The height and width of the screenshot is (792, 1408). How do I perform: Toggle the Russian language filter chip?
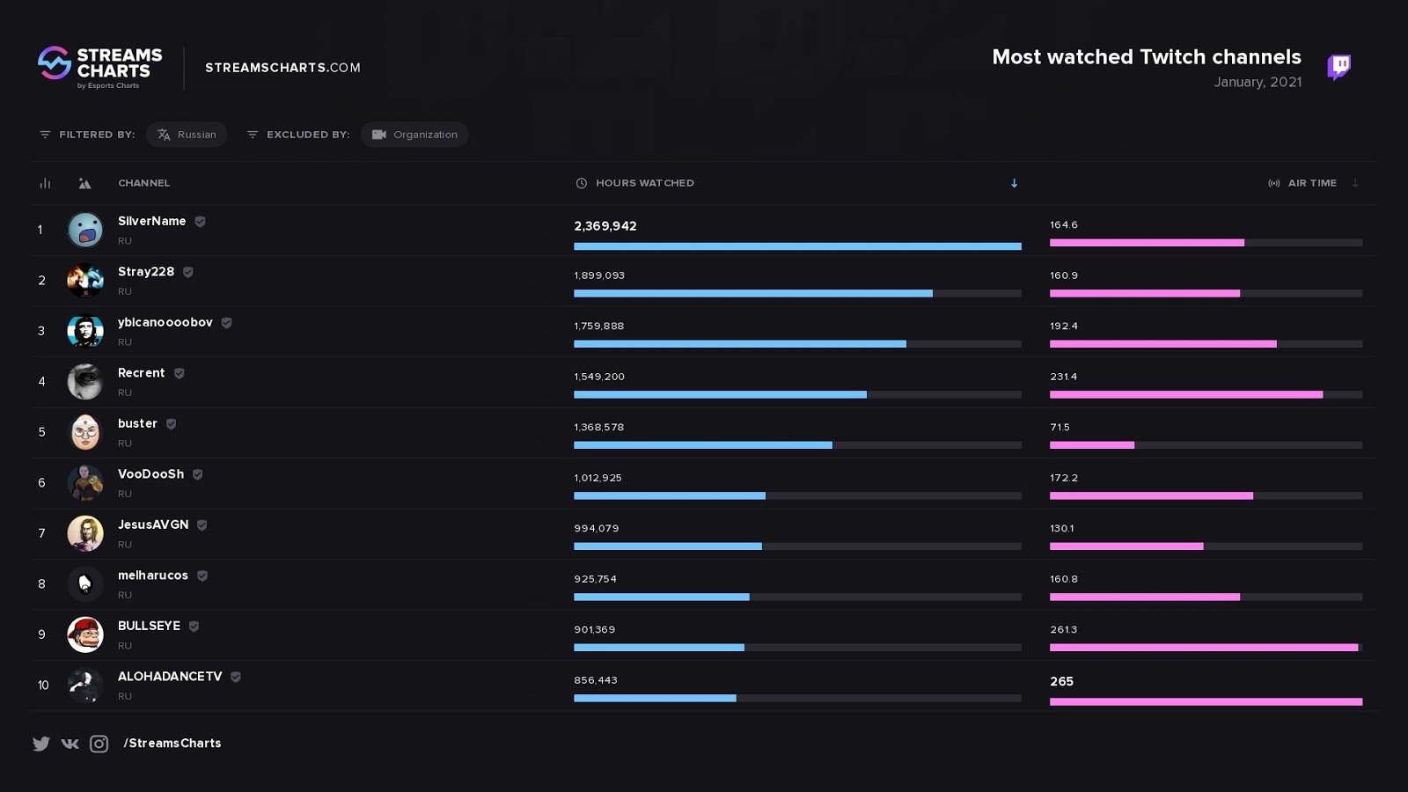pyautogui.click(x=187, y=135)
